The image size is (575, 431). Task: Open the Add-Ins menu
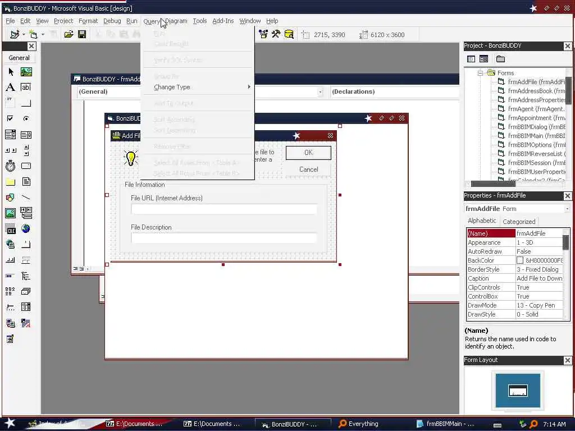coord(223,21)
